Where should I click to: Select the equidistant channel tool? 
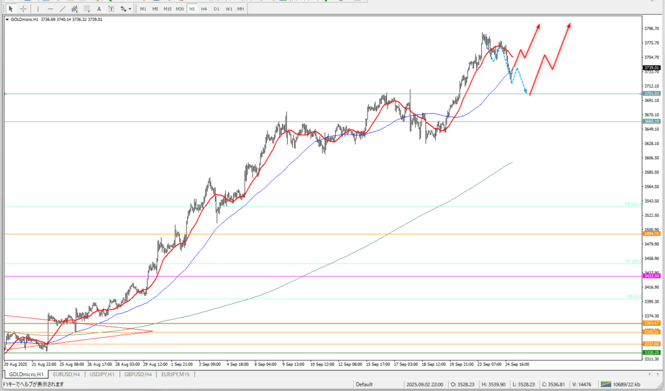(75, 8)
